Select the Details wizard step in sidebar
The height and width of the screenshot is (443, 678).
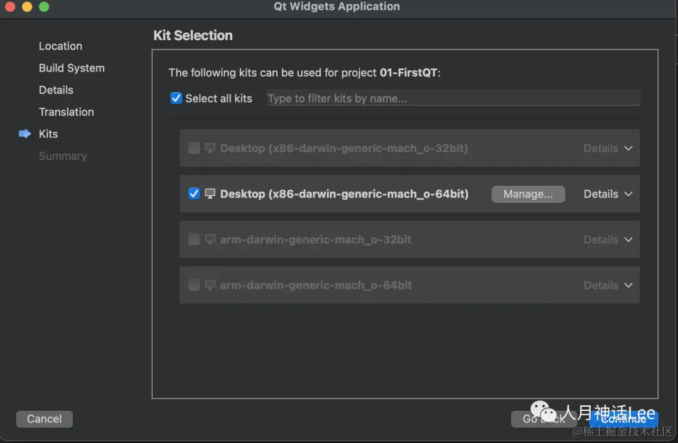[x=56, y=90]
